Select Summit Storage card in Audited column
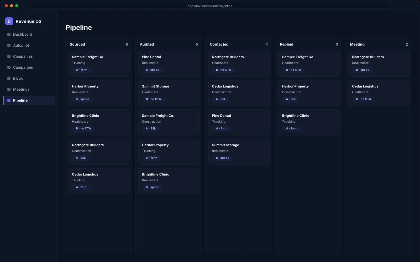Image resolution: width=420 pixels, height=262 pixels. (169, 93)
